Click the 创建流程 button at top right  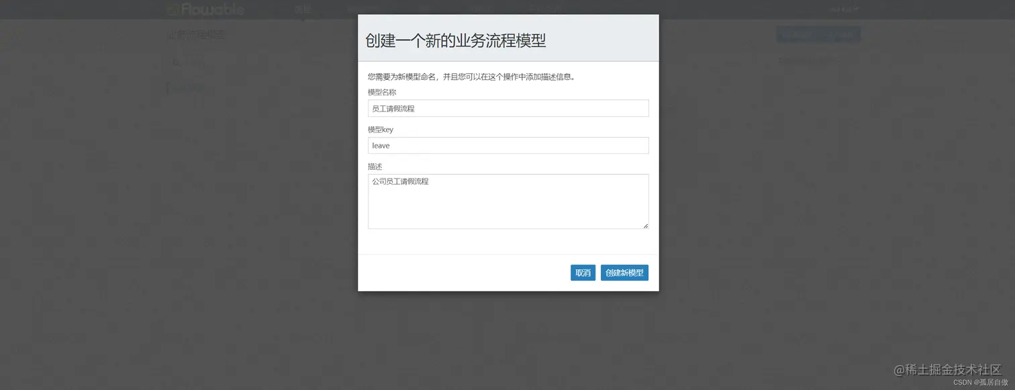(x=818, y=34)
